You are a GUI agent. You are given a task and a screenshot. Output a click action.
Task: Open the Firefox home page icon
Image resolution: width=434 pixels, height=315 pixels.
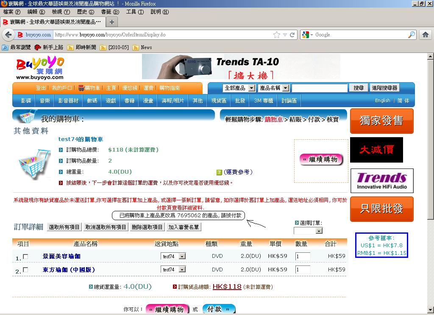426,35
